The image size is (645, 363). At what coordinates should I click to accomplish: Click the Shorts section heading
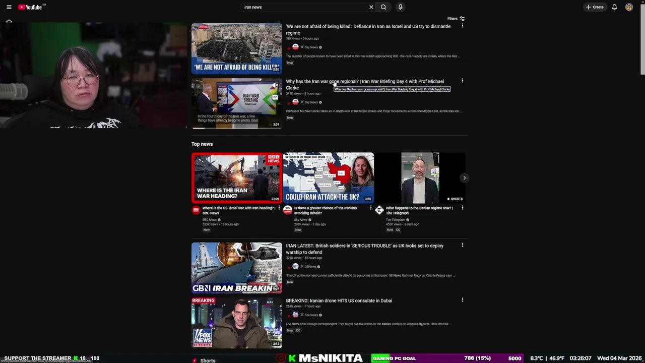(208, 360)
